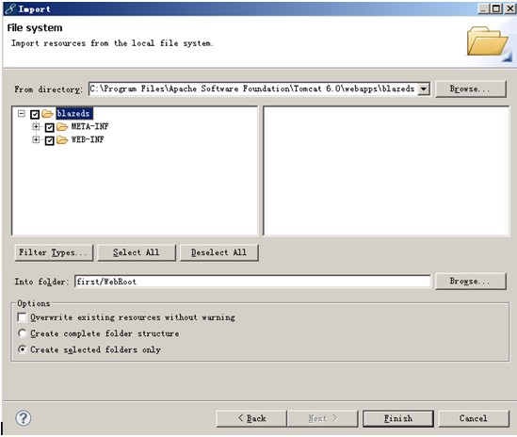Collapse the blazeds tree node
This screenshot has height=437, width=517.
coord(22,114)
